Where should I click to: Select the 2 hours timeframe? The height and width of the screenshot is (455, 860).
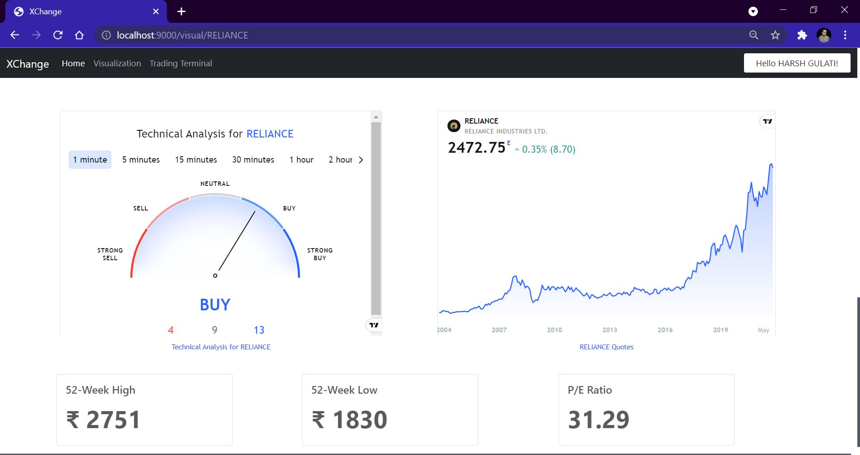[340, 160]
